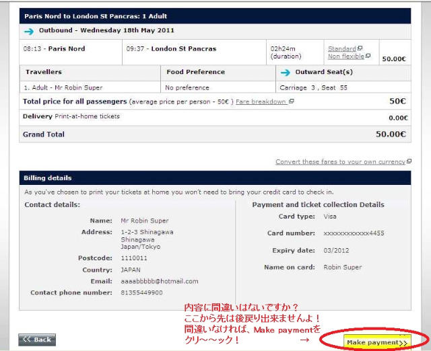This screenshot has height=351, width=431.
Task: Go back with the Back button
Action: (37, 340)
